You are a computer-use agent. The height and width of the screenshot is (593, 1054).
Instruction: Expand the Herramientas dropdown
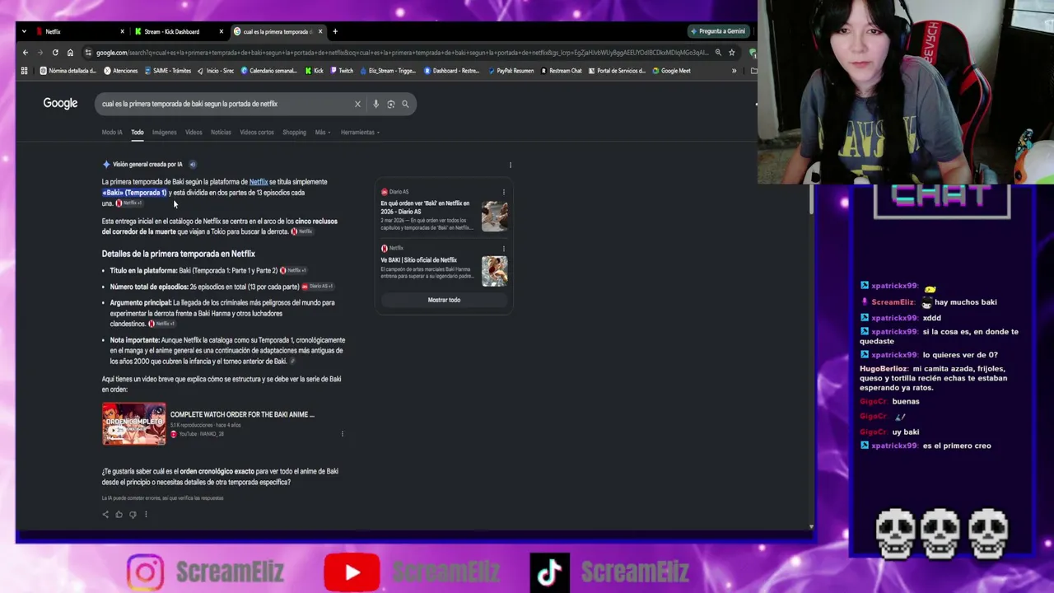360,132
